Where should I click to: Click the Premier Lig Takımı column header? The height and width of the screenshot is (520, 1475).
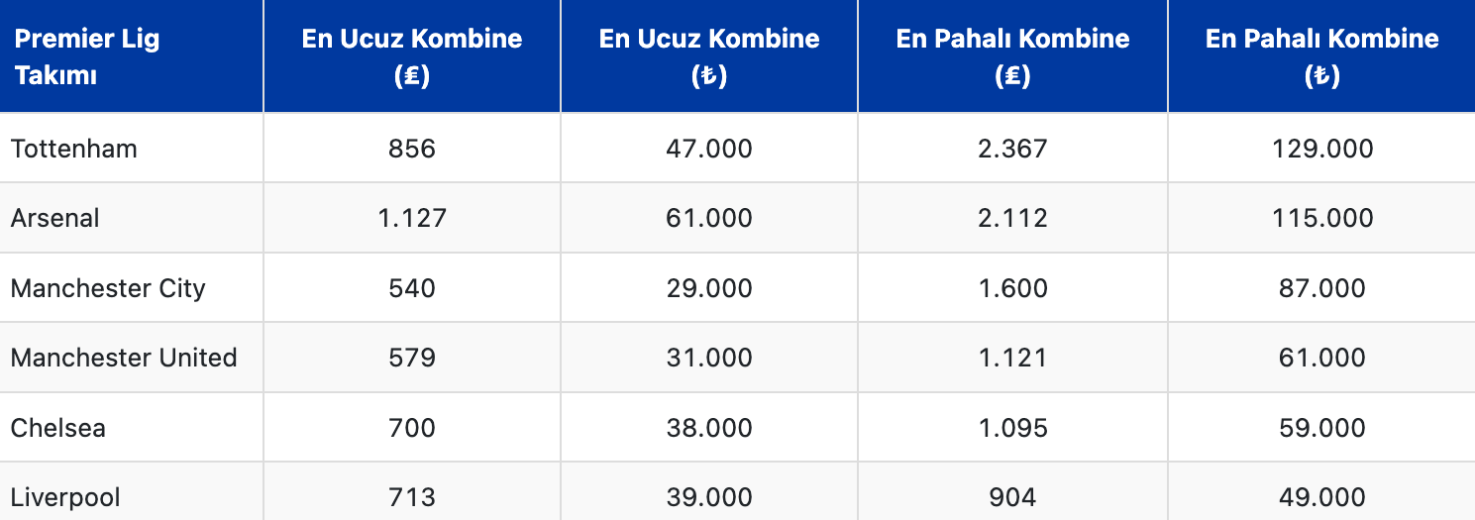click(x=87, y=56)
